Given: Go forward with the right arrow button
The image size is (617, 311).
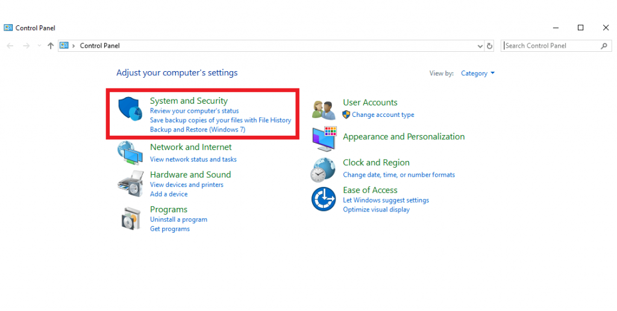Looking at the screenshot, I should pyautogui.click(x=27, y=46).
